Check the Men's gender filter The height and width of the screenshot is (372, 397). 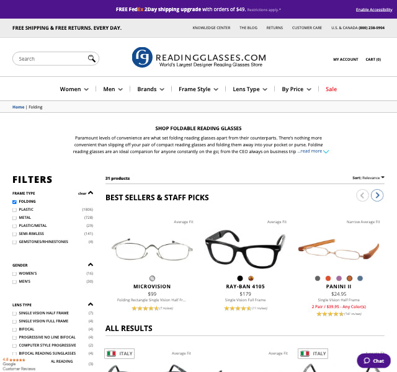point(14,282)
